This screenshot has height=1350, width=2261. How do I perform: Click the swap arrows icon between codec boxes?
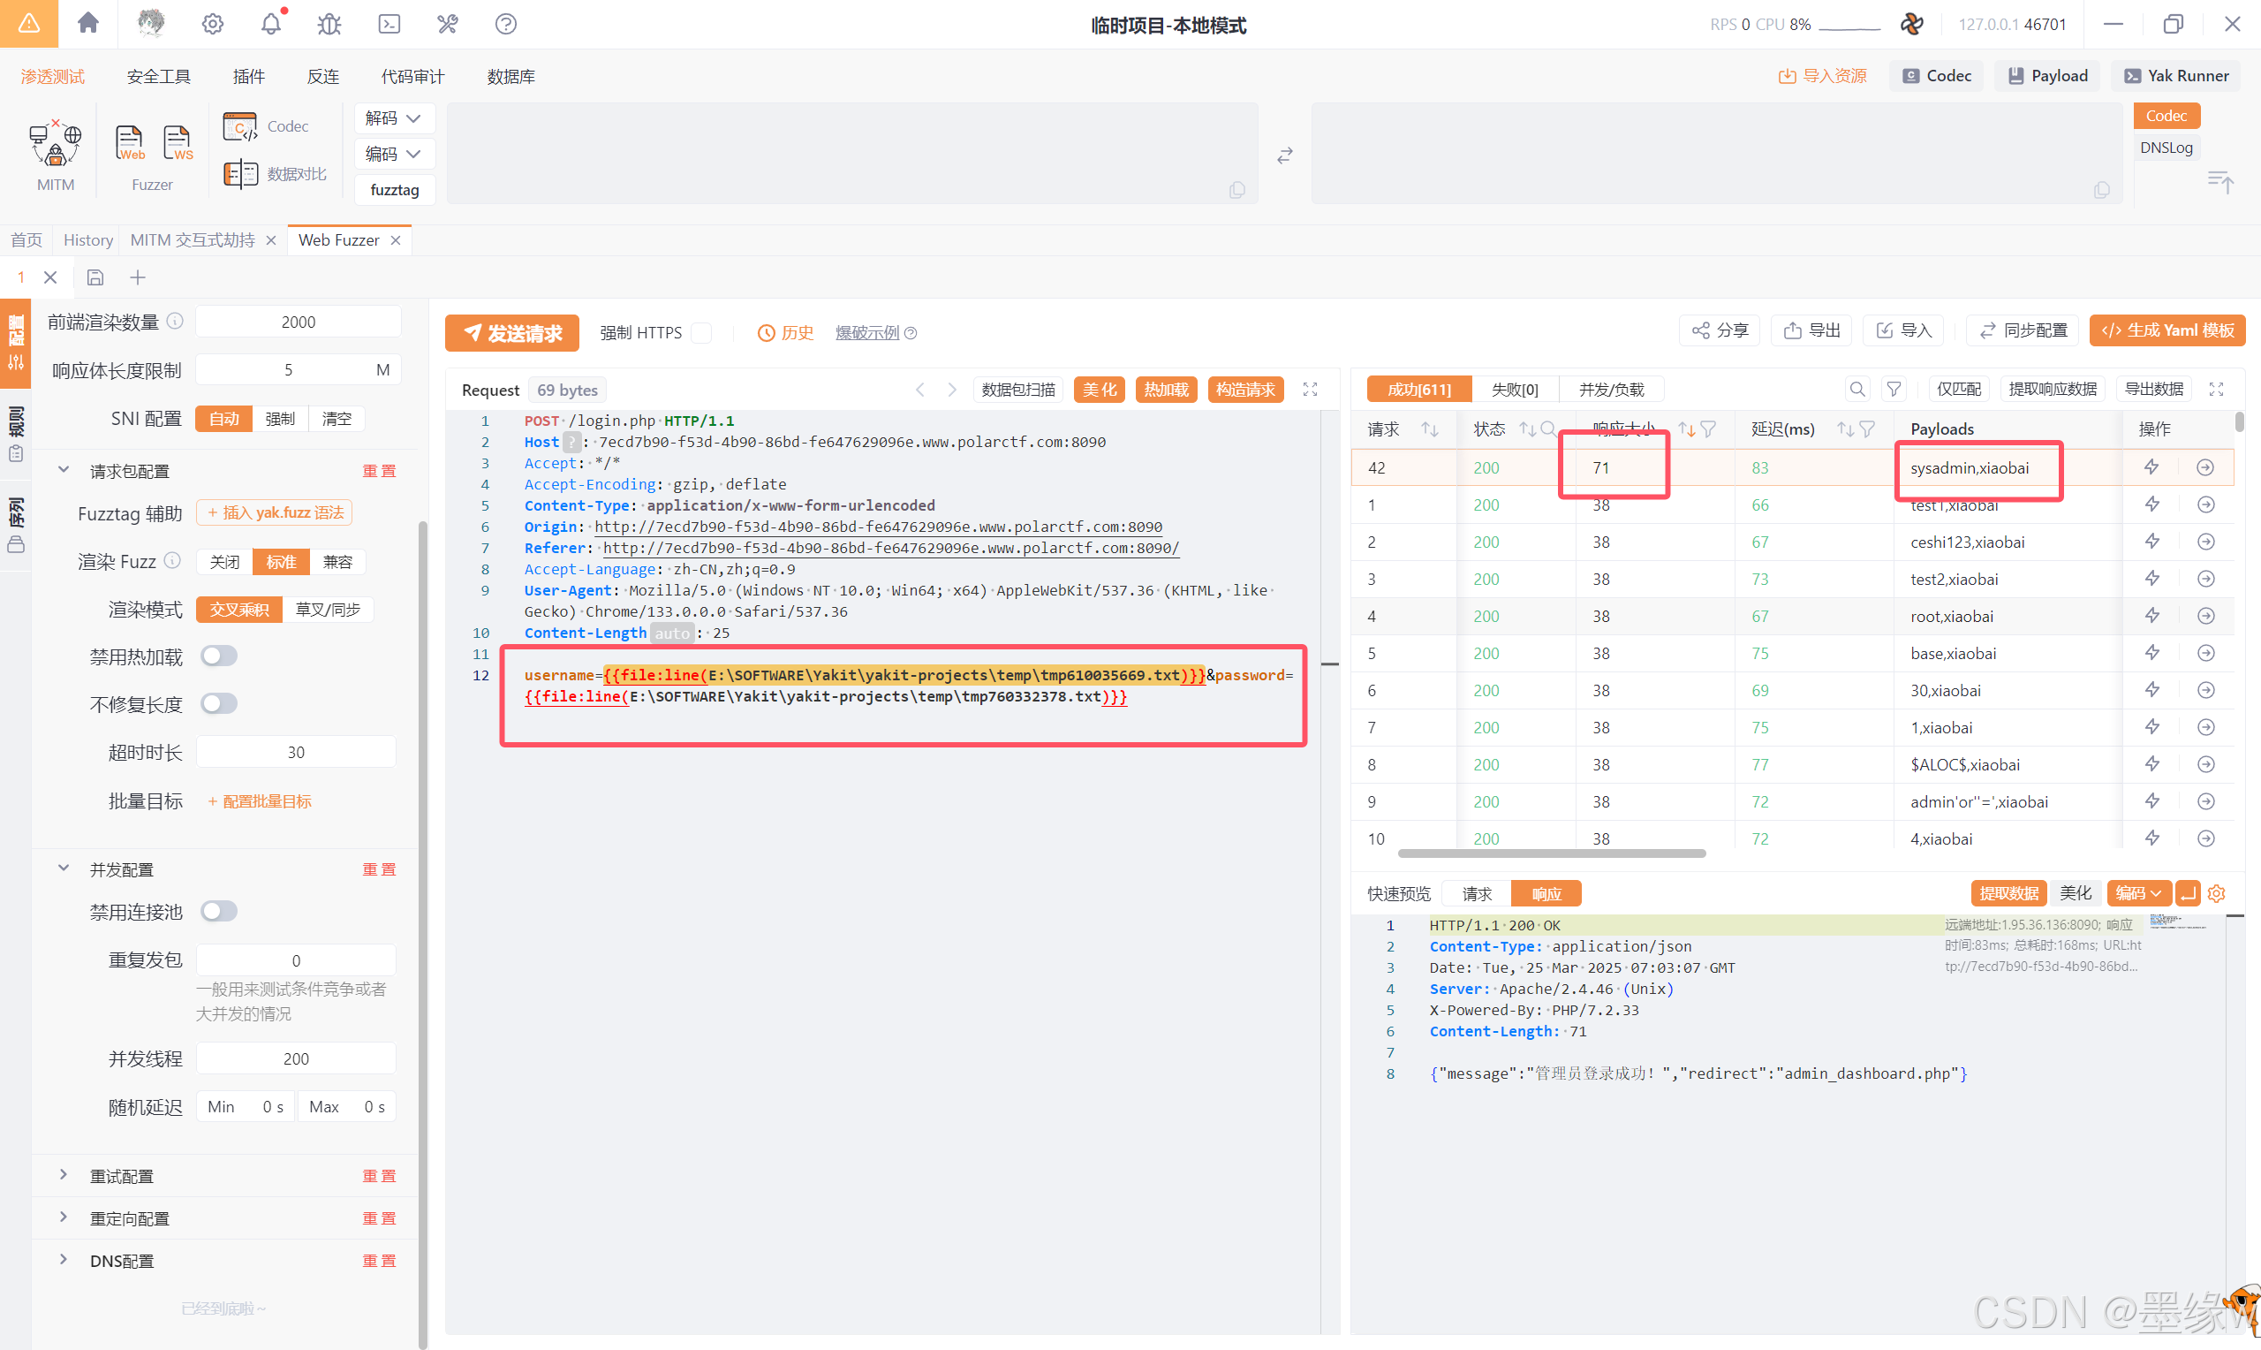point(1284,155)
